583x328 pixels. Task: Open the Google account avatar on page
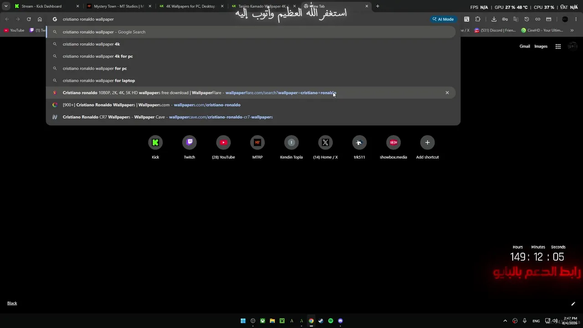click(573, 46)
